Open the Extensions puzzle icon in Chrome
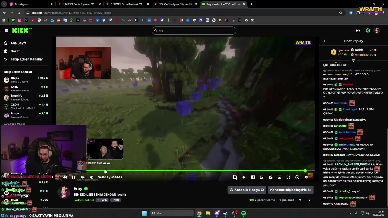Image resolution: width=388 pixels, height=218 pixels. coord(358,13)
